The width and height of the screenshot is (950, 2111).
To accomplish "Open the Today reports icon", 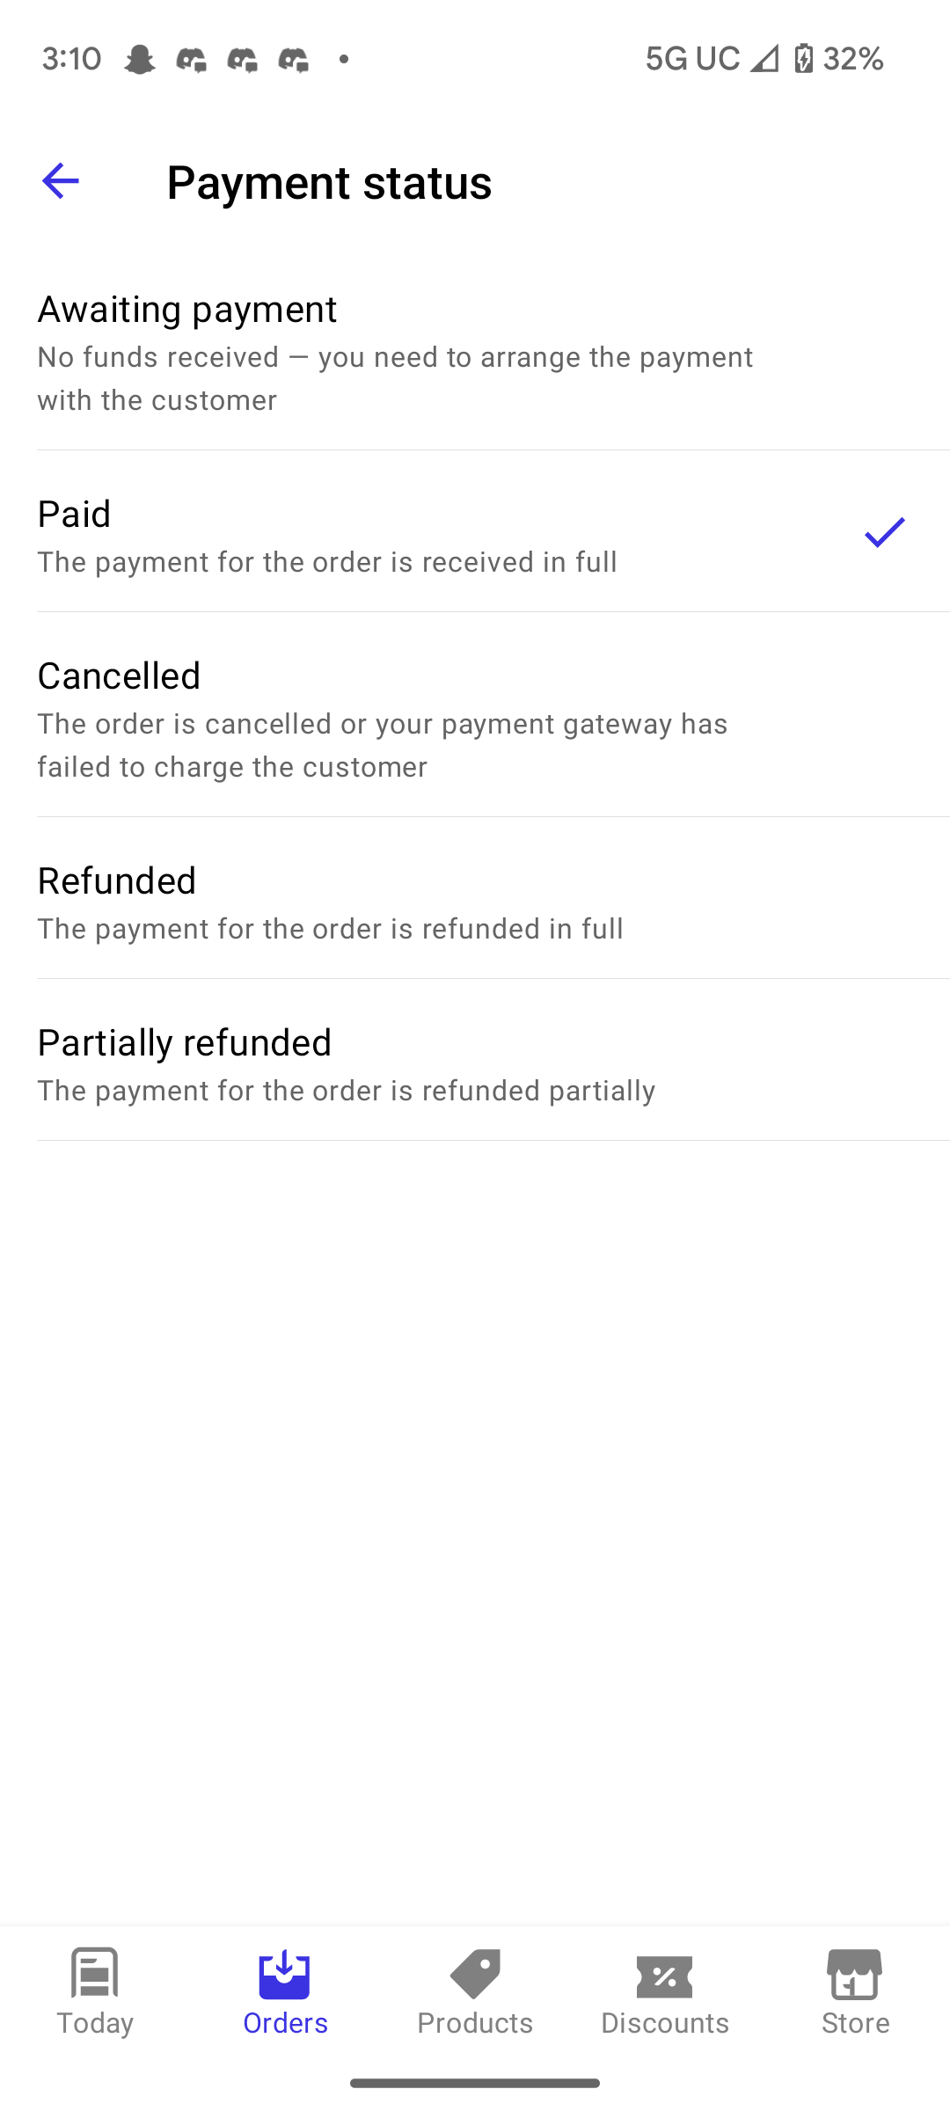I will pyautogui.click(x=94, y=1973).
